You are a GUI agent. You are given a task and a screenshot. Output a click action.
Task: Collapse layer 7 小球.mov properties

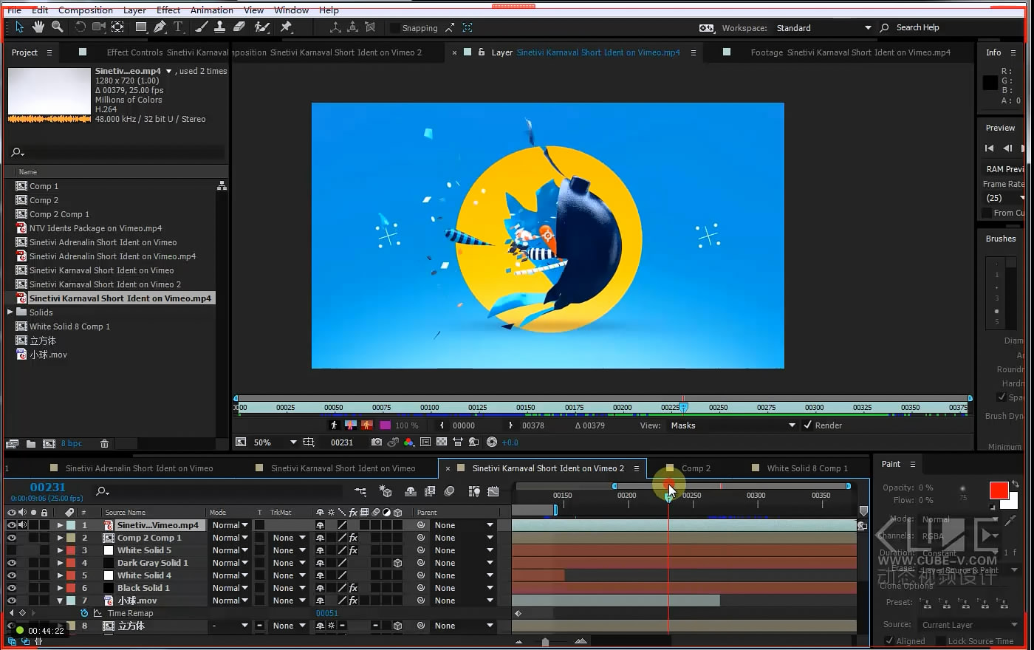tap(60, 601)
